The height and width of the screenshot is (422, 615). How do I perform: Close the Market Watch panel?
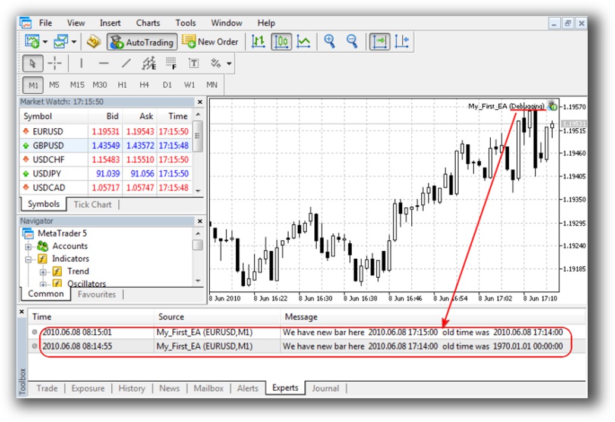pos(200,102)
